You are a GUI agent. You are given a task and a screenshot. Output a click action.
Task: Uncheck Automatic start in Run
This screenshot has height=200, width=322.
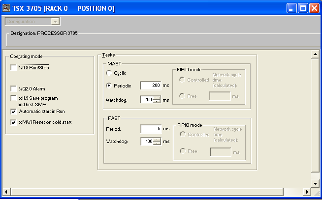click(x=13, y=112)
